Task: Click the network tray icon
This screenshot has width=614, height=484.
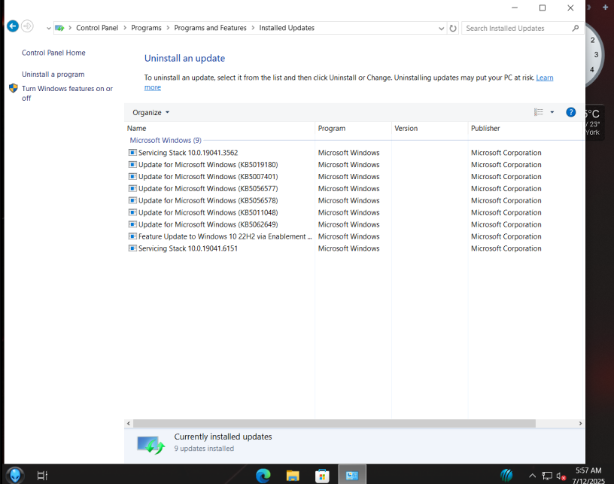Action: [x=546, y=476]
